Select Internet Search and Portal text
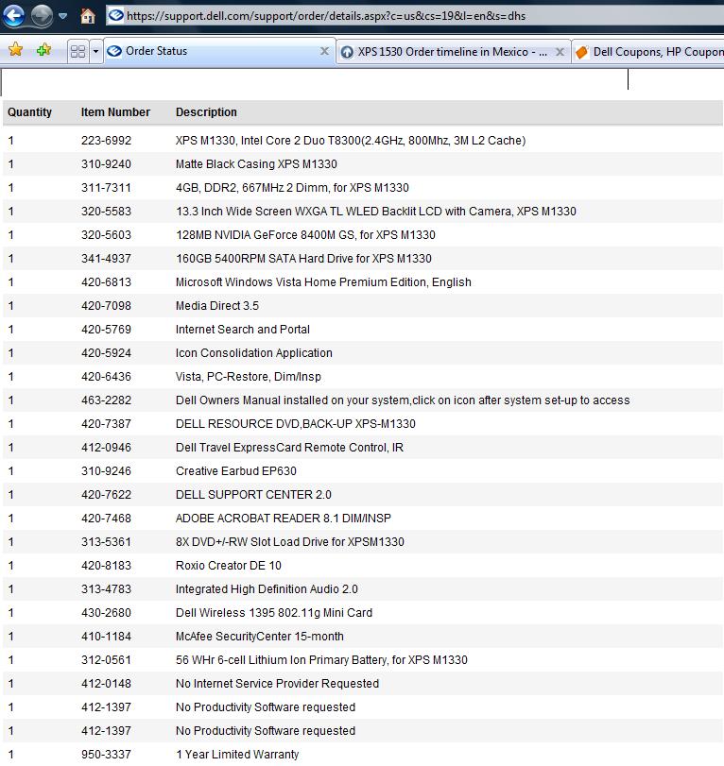 click(243, 330)
